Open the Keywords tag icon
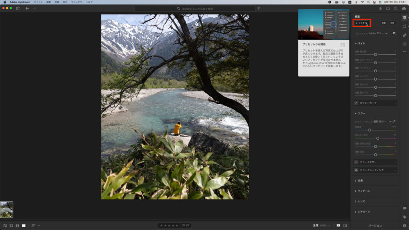The height and width of the screenshot is (230, 409). pyautogui.click(x=404, y=217)
